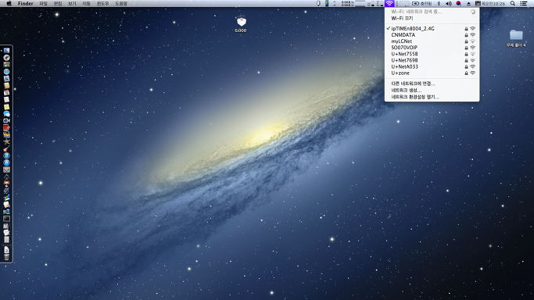
Task: Open the Finder menu in menu bar
Action: [x=26, y=3]
